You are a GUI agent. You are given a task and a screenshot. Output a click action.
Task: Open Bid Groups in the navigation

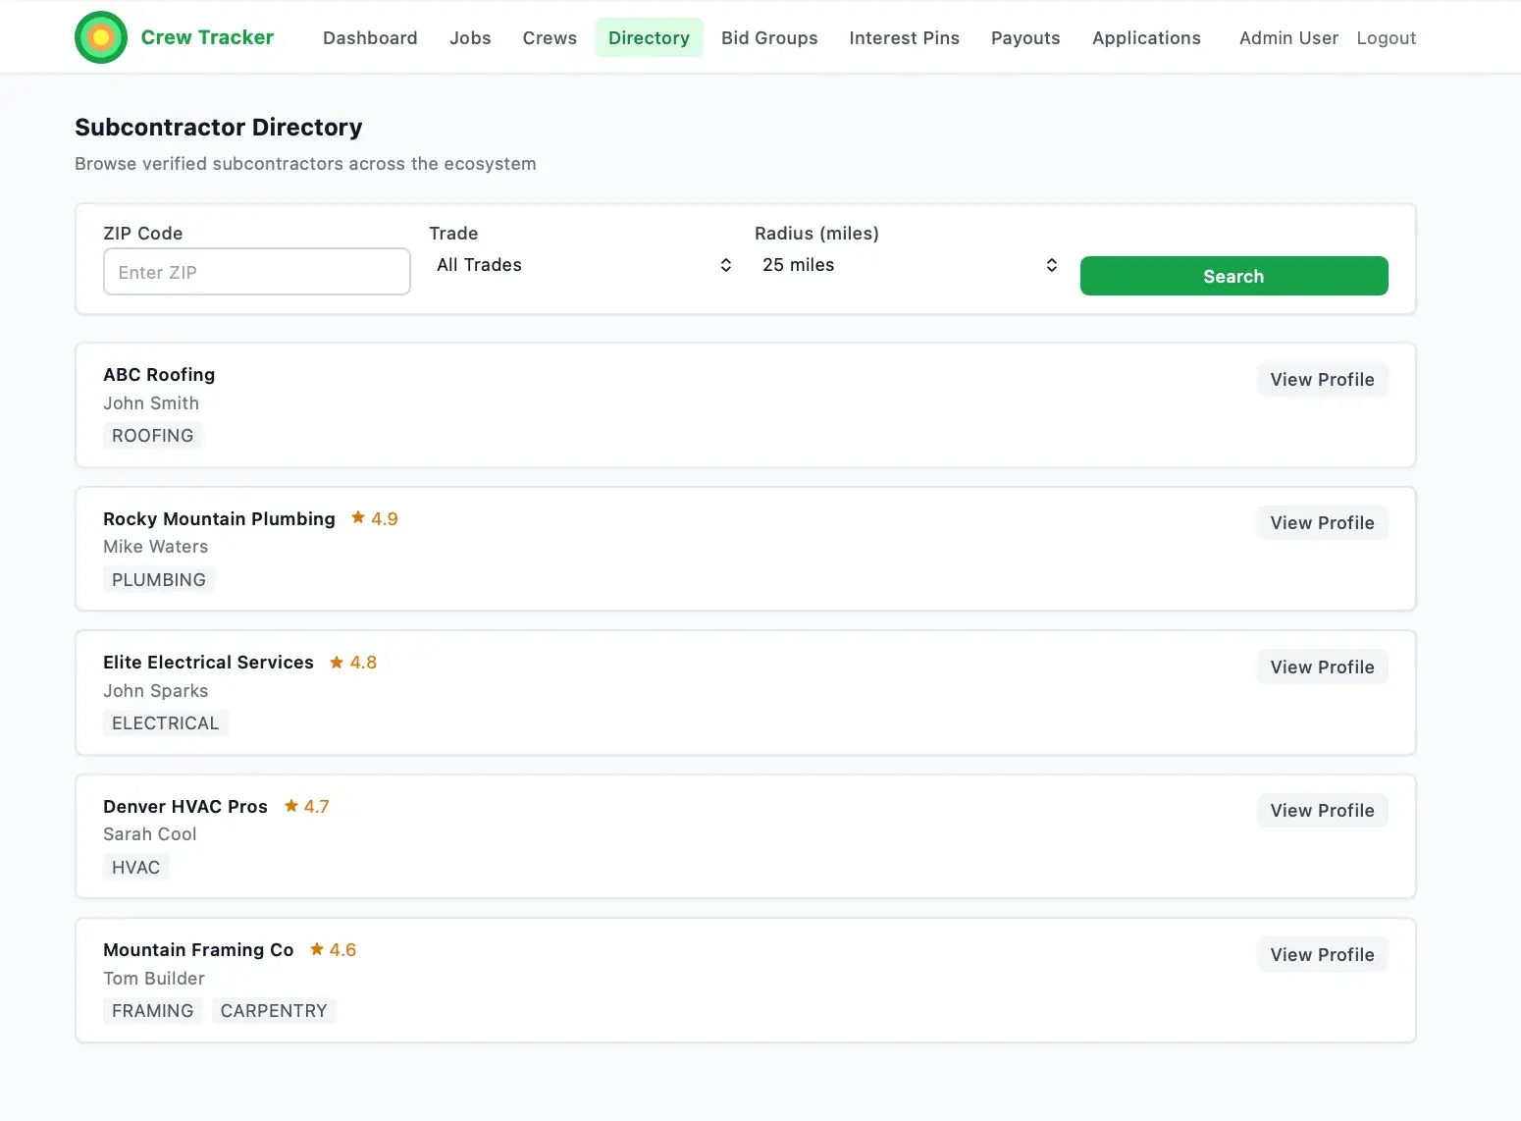769,37
